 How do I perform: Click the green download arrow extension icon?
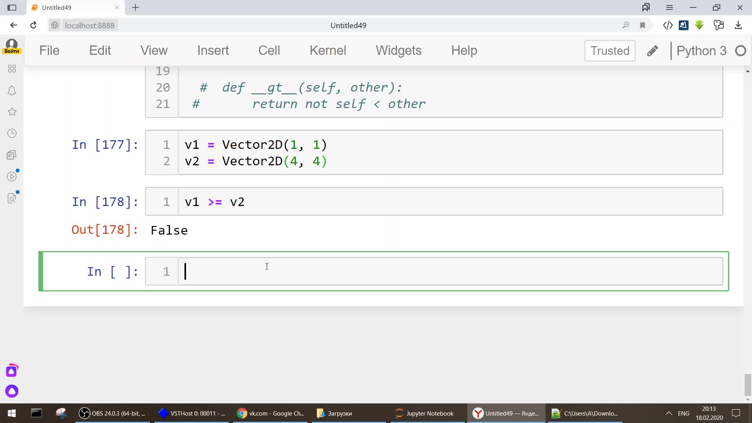[699, 25]
